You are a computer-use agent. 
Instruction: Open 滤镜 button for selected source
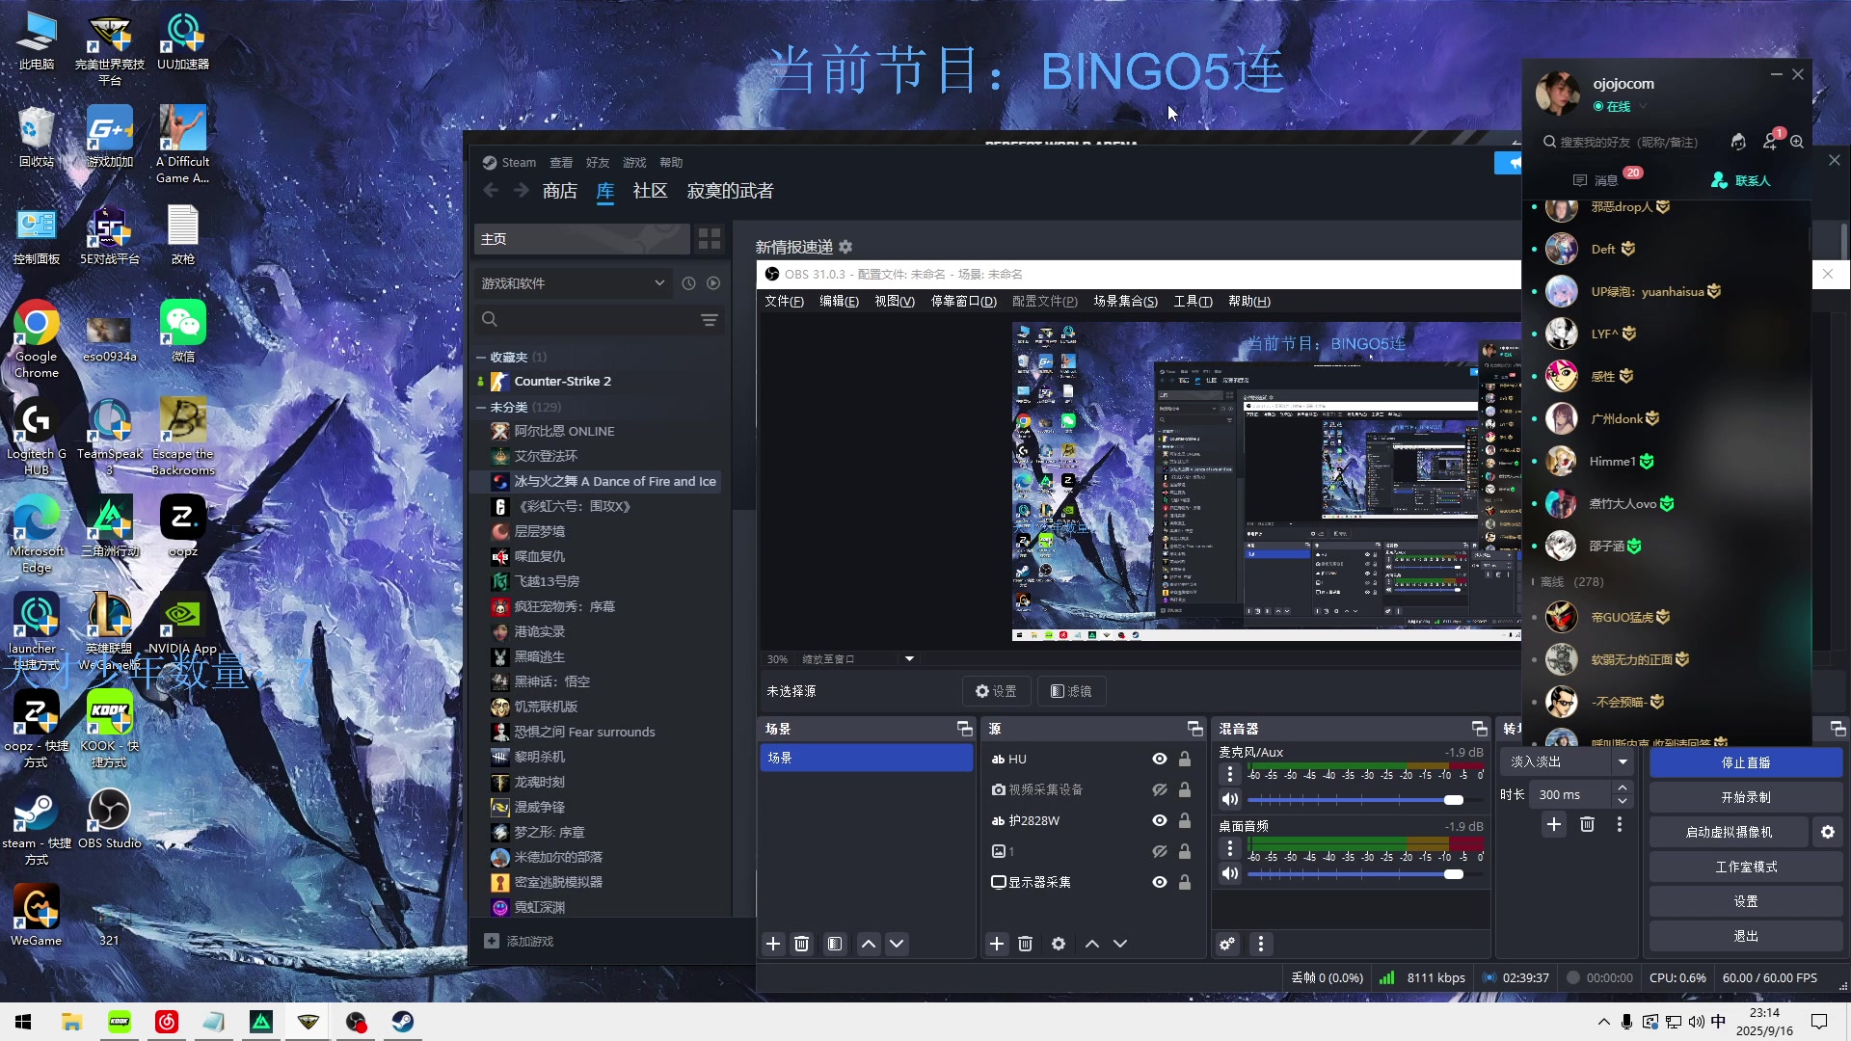pyautogui.click(x=1071, y=691)
